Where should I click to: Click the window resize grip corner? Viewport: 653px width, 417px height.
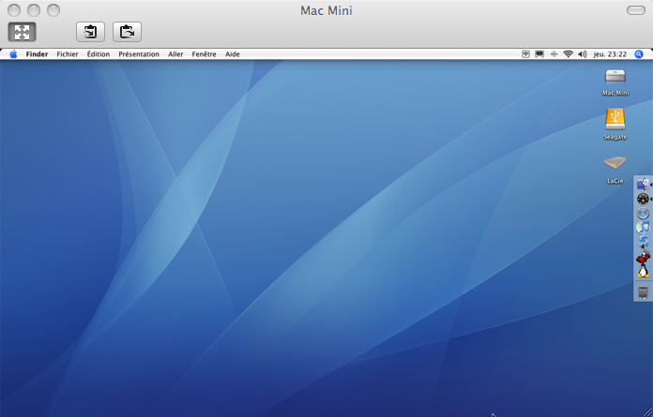pyautogui.click(x=648, y=412)
